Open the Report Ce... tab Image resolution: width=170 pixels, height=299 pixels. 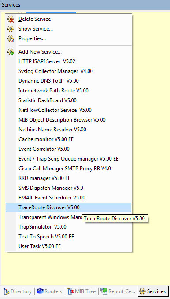pyautogui.click(x=118, y=291)
